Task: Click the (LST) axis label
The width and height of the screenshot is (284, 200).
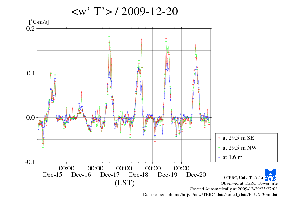Action: [x=124, y=183]
